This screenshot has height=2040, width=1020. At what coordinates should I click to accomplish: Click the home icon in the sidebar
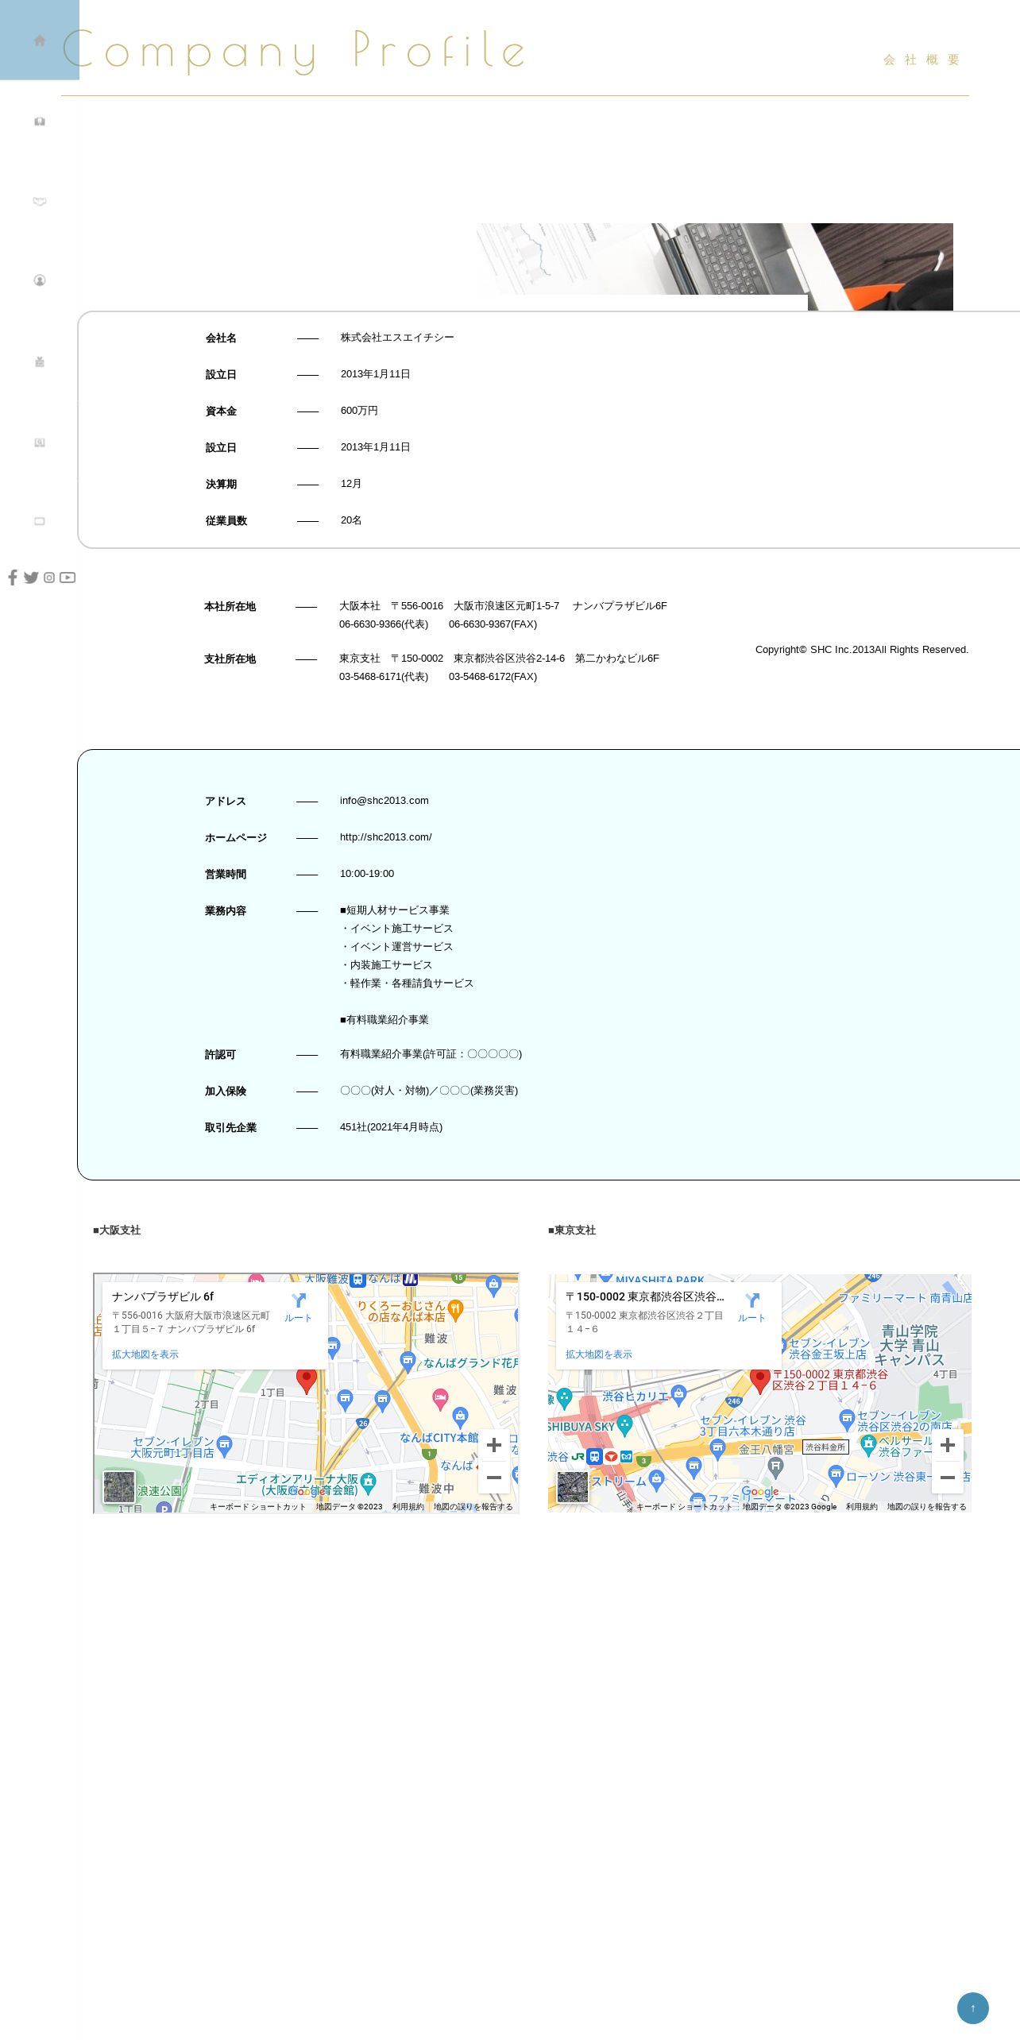coord(40,41)
